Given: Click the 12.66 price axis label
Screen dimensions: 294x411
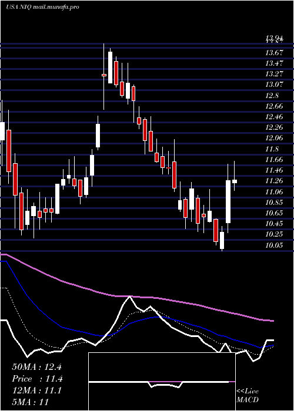Looking at the screenshot, I should pos(275,106).
